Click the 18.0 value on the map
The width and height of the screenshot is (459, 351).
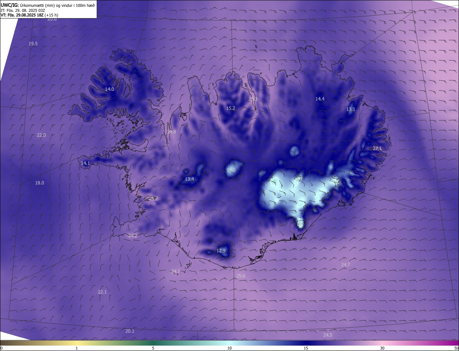[39, 183]
